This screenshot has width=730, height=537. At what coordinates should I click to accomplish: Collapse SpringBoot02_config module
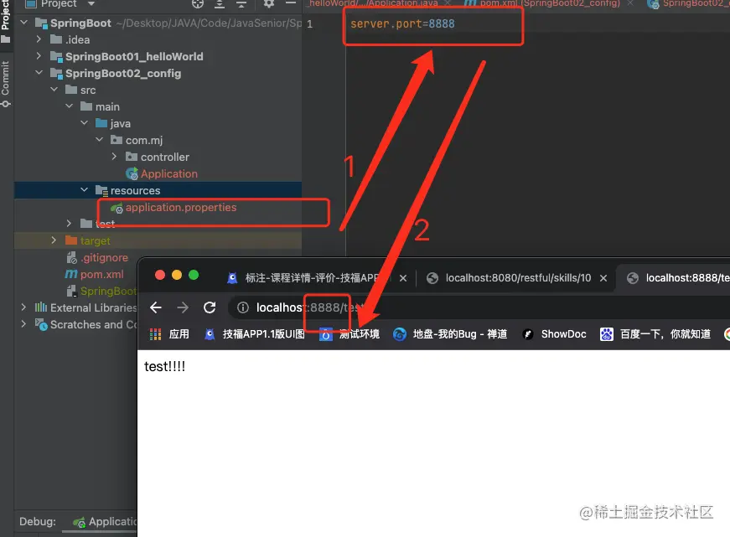39,73
